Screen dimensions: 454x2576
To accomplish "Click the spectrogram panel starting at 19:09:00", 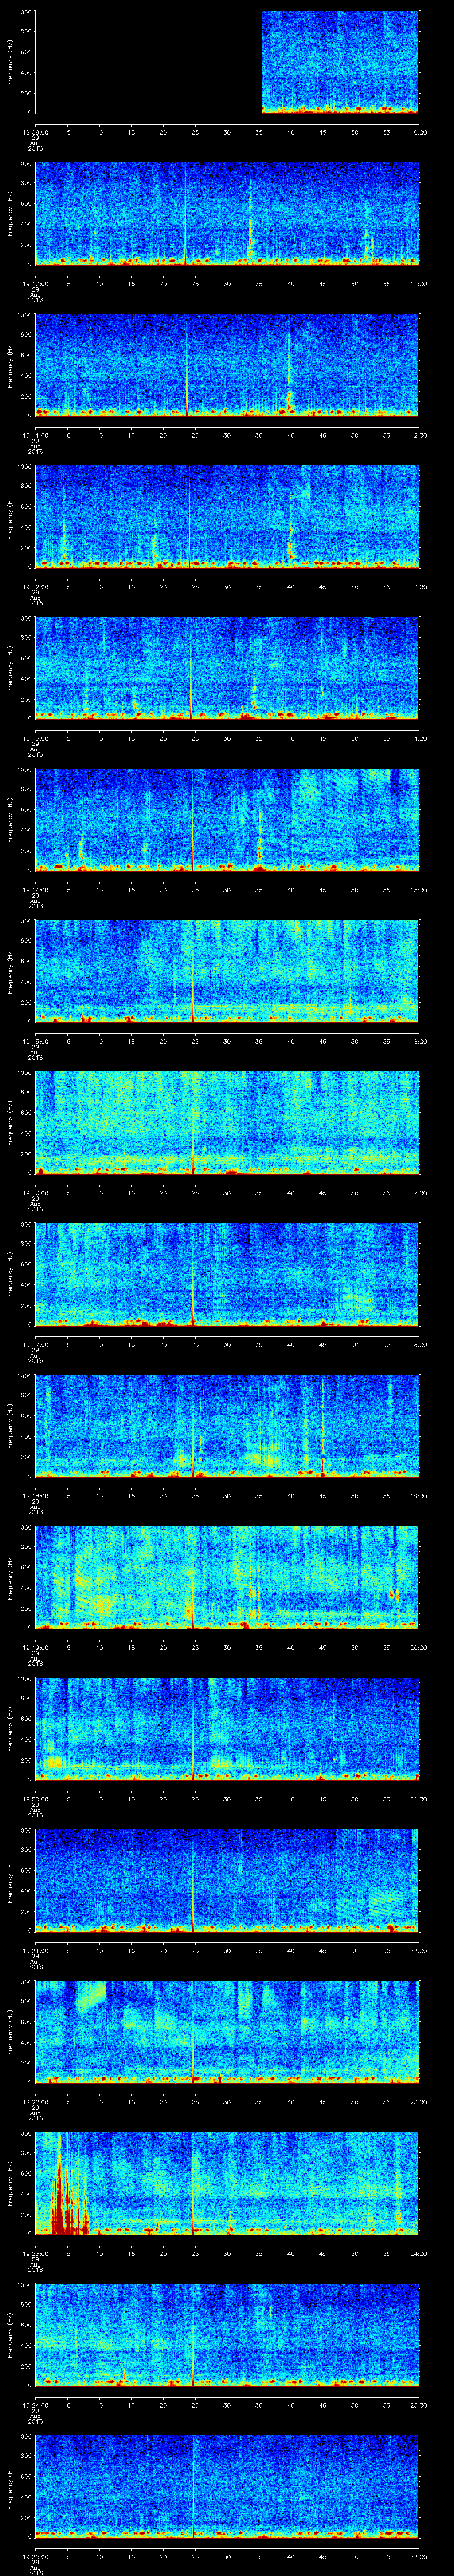I will (x=227, y=62).
